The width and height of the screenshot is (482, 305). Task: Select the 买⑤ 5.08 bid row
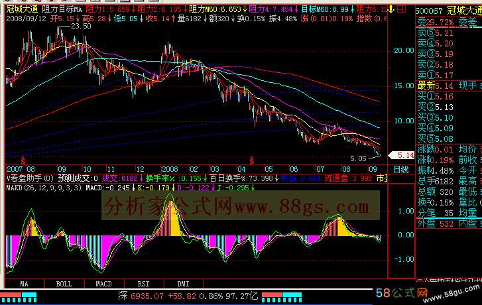click(435, 139)
